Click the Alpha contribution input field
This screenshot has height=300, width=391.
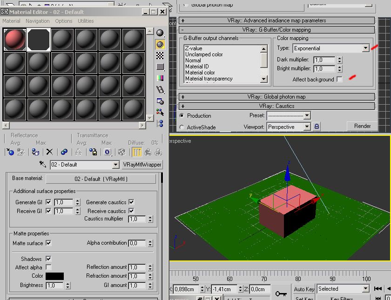click(137, 243)
